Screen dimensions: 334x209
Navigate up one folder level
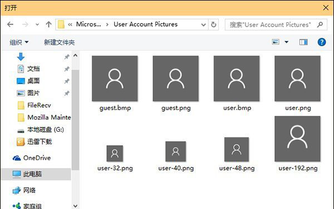pyautogui.click(x=48, y=24)
